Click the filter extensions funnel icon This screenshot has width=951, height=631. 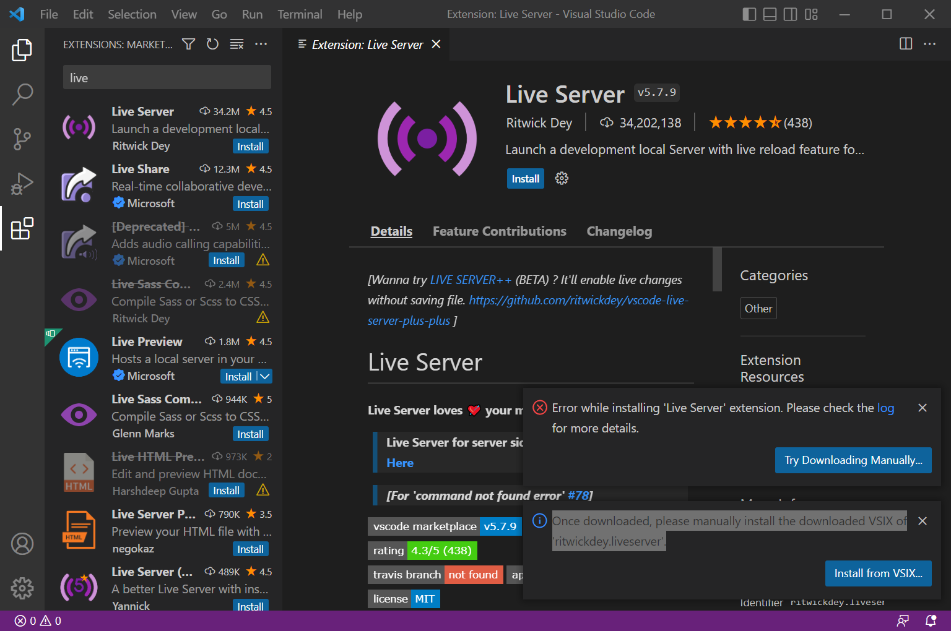pos(189,44)
